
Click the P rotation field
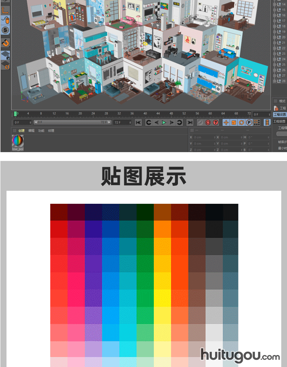[x=259, y=143]
